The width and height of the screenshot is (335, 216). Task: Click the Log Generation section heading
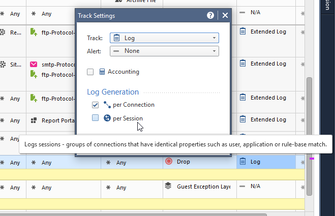click(113, 92)
